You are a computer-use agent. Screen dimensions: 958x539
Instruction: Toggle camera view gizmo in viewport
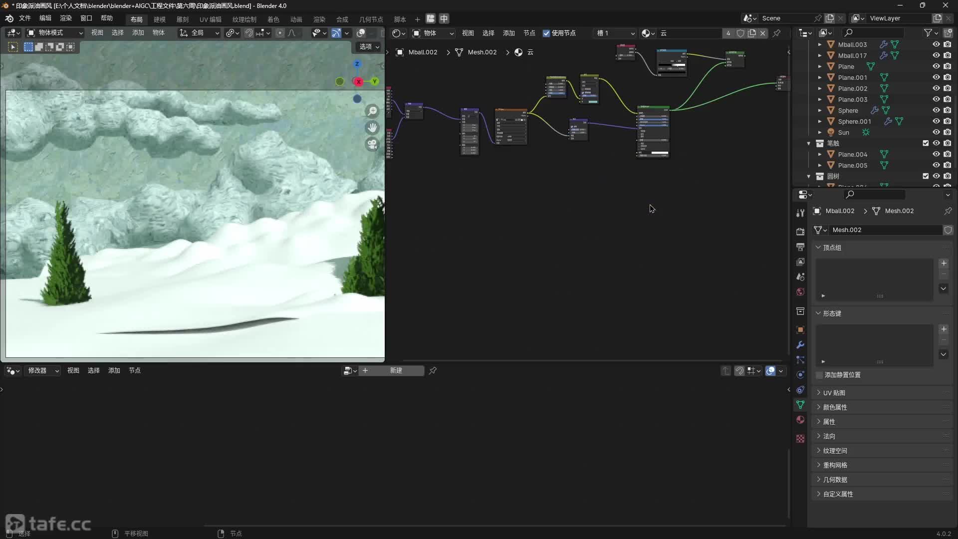tap(372, 145)
